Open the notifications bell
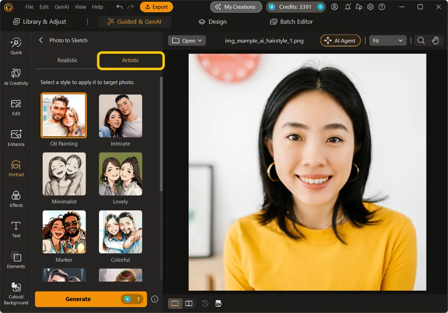The image size is (448, 313). pos(348,7)
